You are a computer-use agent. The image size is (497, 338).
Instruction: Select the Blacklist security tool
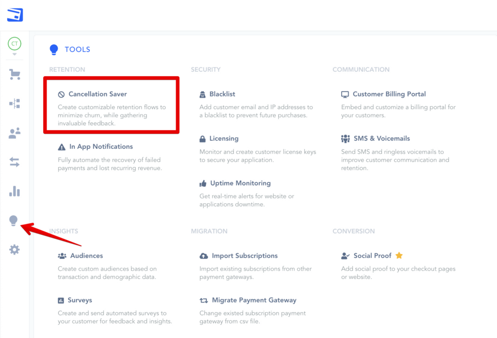pyautogui.click(x=222, y=94)
